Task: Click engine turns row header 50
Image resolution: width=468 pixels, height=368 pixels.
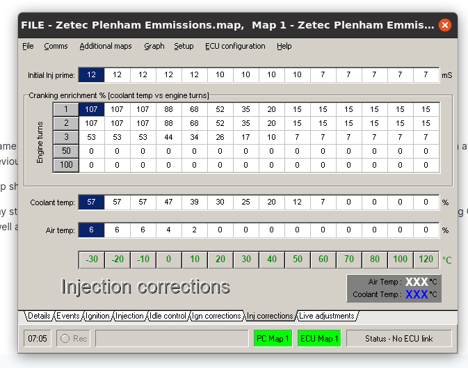Action: pyautogui.click(x=66, y=151)
